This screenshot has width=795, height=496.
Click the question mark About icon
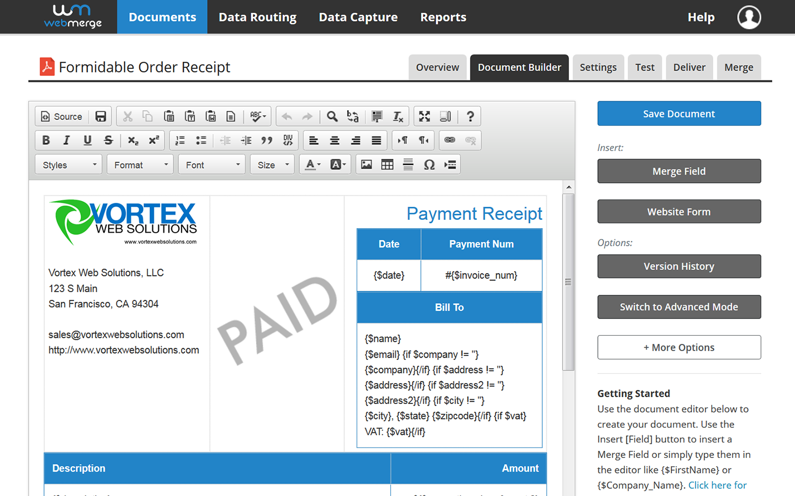[470, 117]
